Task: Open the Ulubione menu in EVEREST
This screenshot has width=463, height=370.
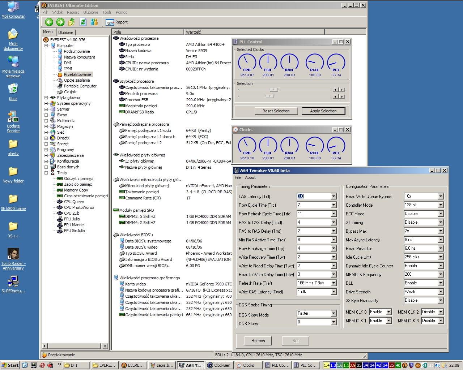Action: coord(90,12)
